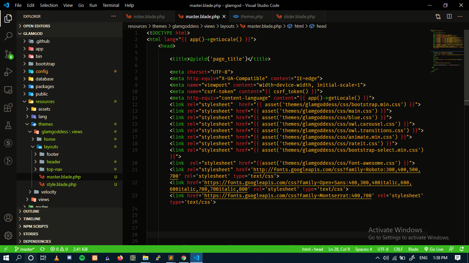This screenshot has width=469, height=263.
Task: Click the Windows Start button
Action: coord(6,258)
